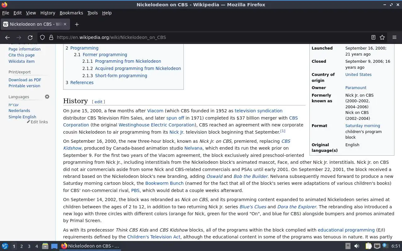Open the Bookworm Bunch link
402x251 pixels.
tap(165, 183)
